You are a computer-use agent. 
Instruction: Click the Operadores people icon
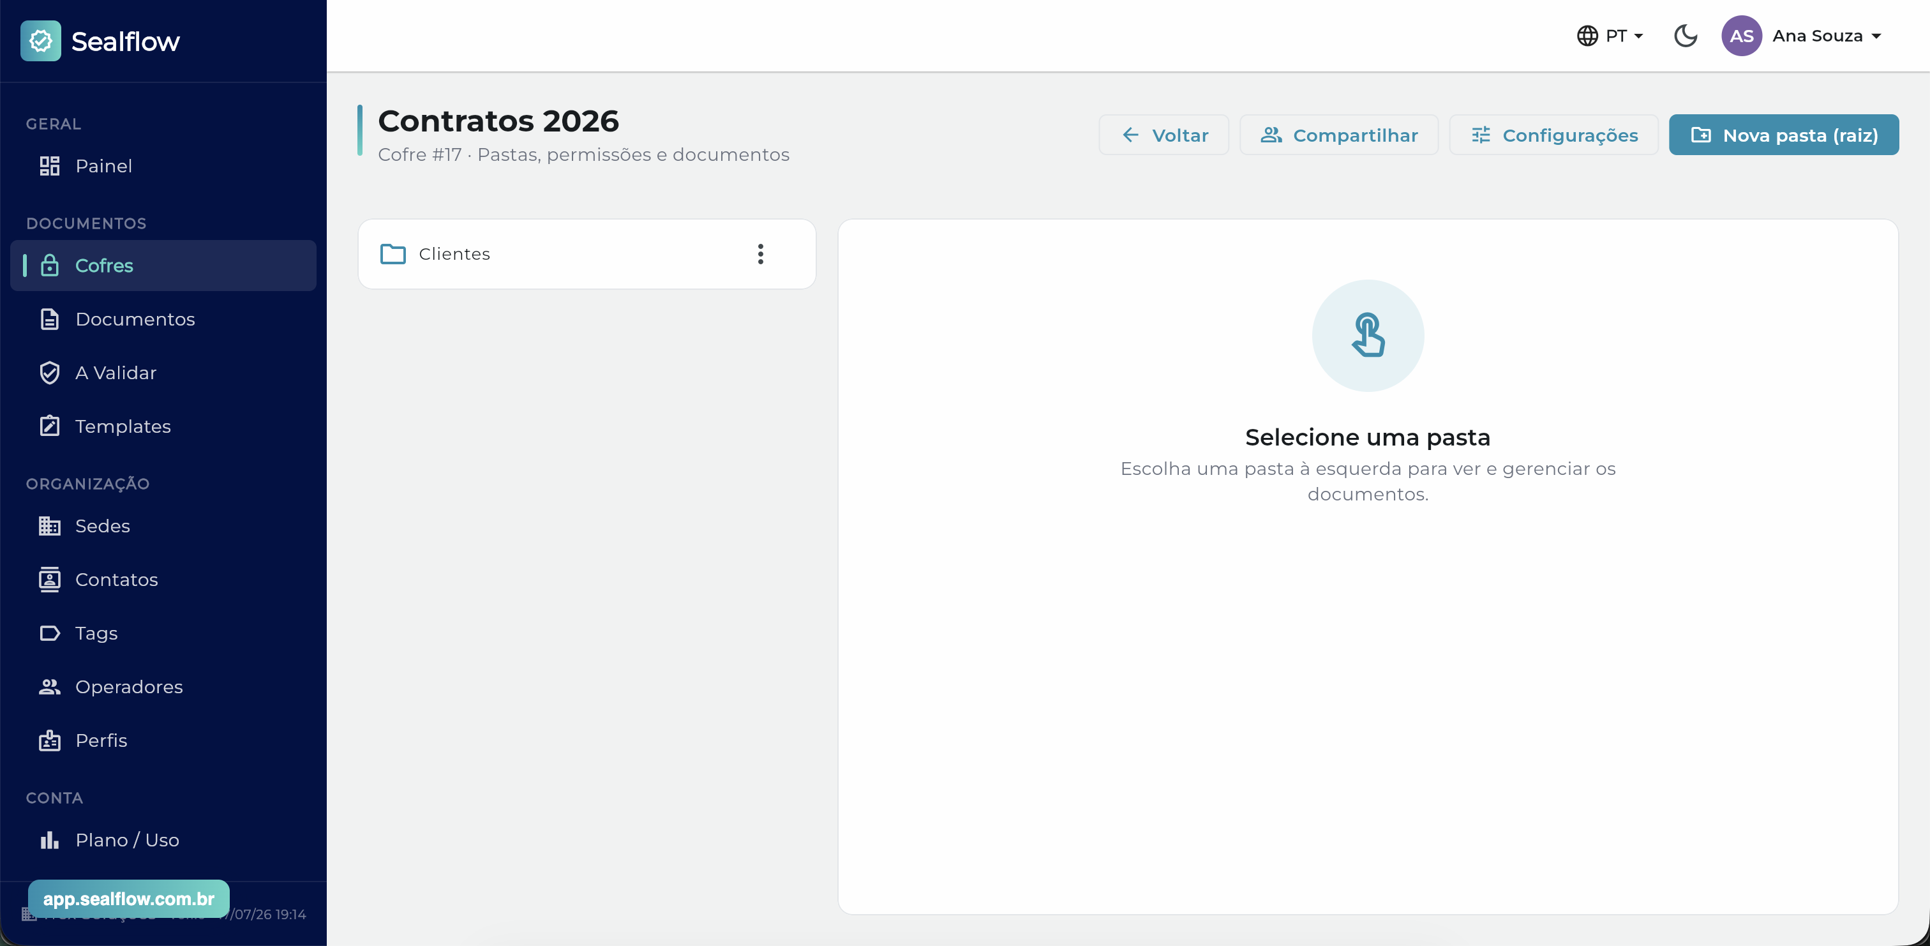tap(49, 687)
